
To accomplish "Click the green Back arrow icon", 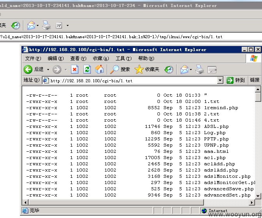I will pos(28,69).
